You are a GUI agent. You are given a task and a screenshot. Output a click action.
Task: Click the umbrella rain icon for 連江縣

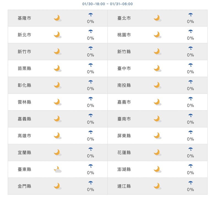pos(190,183)
